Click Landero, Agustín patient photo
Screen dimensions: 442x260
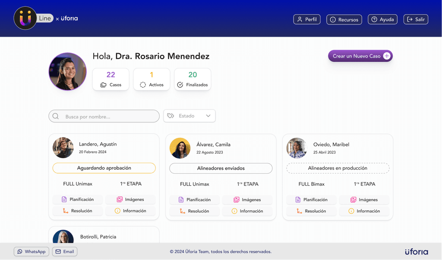[x=63, y=148]
